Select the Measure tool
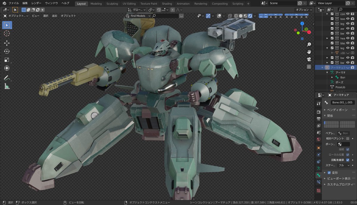357x205 pixels. point(7,86)
